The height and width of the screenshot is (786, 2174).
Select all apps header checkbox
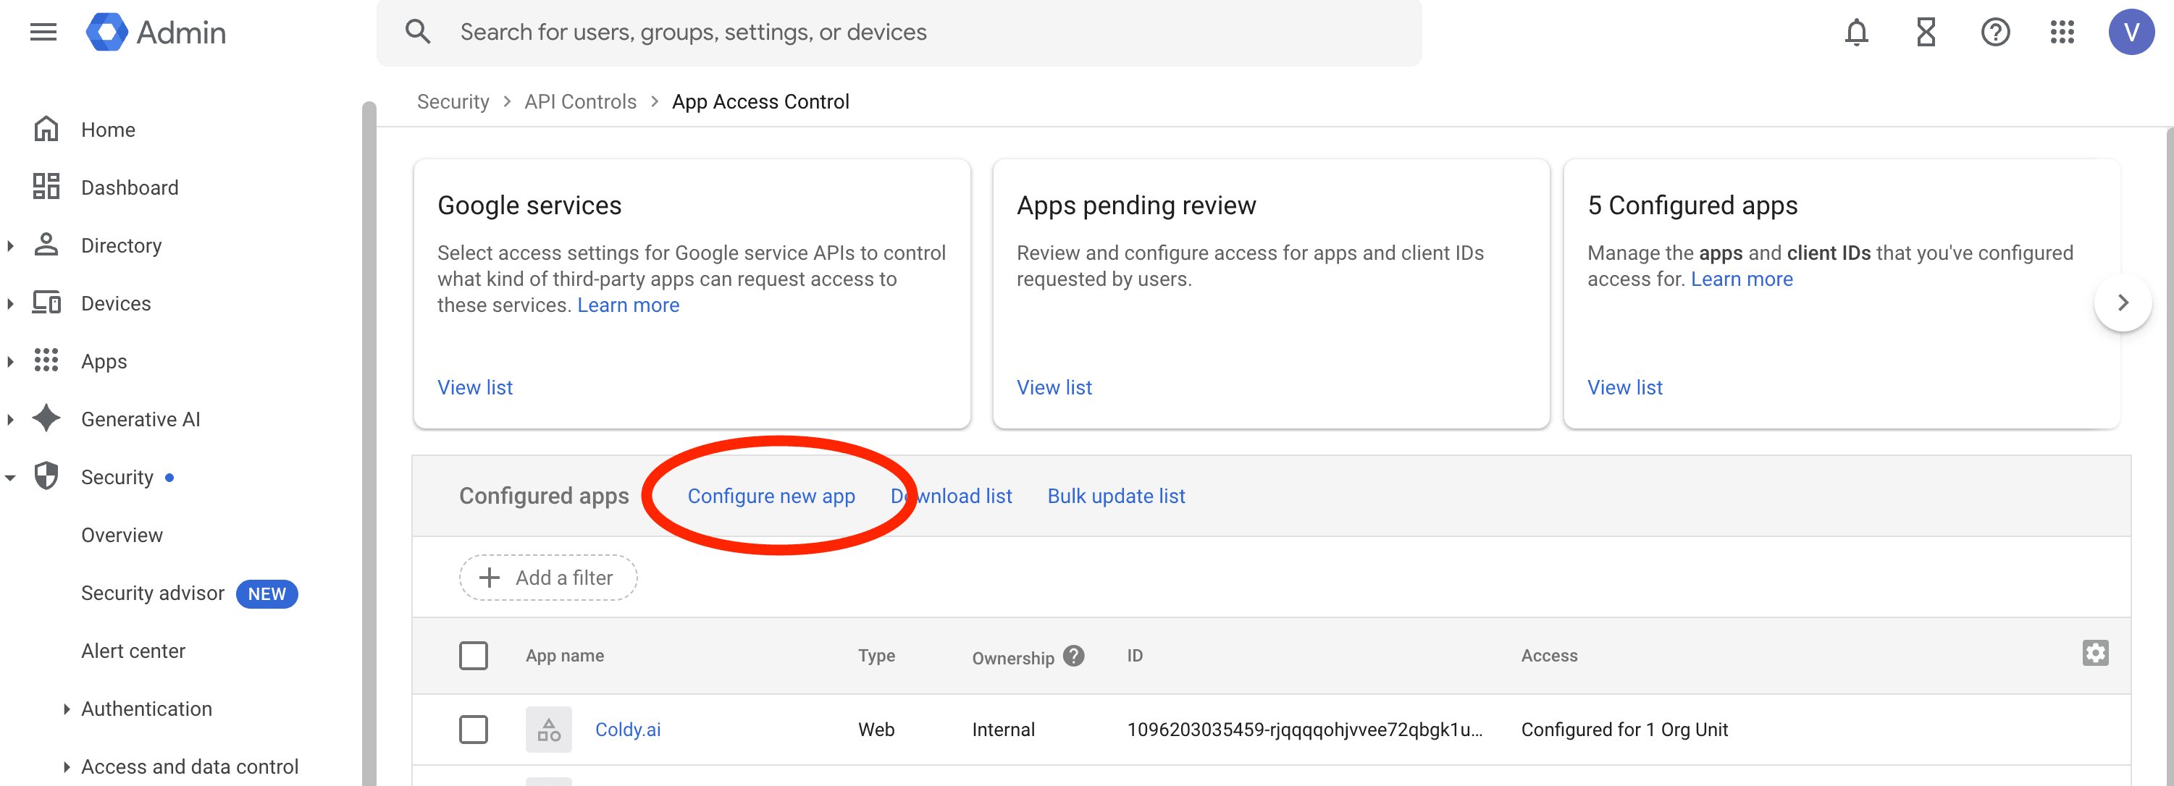point(474,655)
